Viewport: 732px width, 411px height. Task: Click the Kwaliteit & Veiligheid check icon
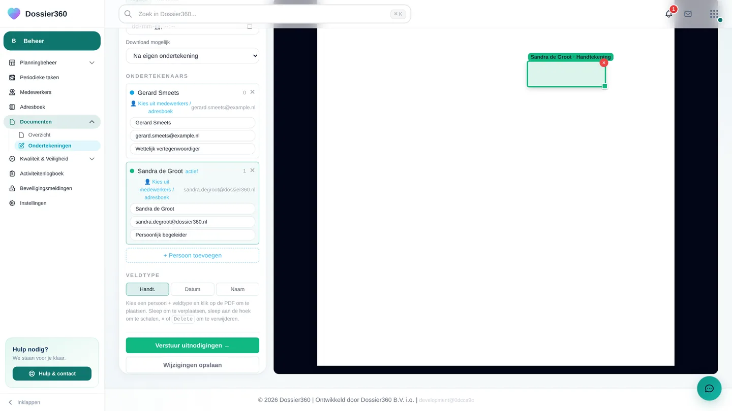coord(12,159)
